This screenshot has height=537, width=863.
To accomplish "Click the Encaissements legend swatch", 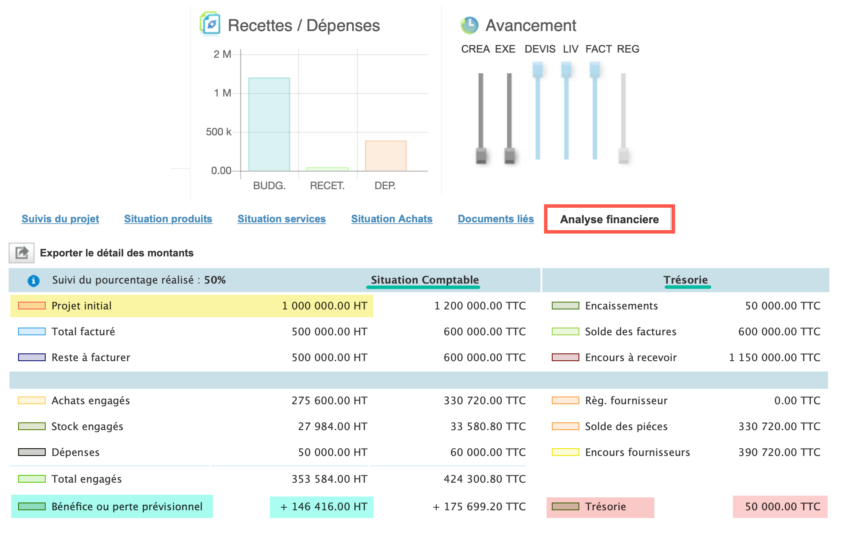I will [565, 306].
